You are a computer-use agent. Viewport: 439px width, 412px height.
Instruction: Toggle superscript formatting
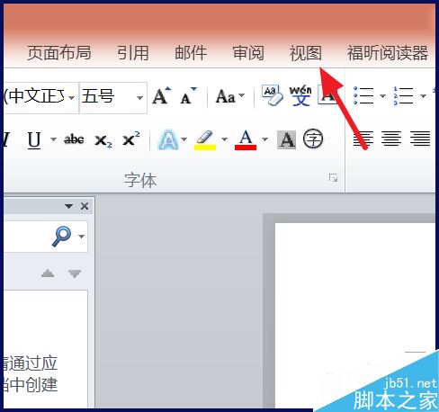point(131,139)
